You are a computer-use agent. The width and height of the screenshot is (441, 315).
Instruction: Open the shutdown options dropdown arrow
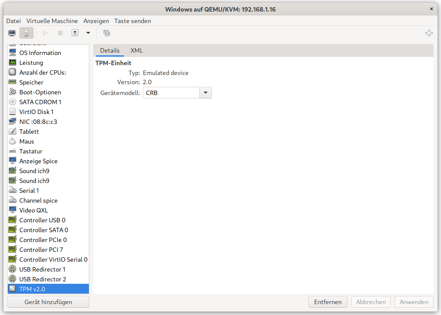click(88, 33)
